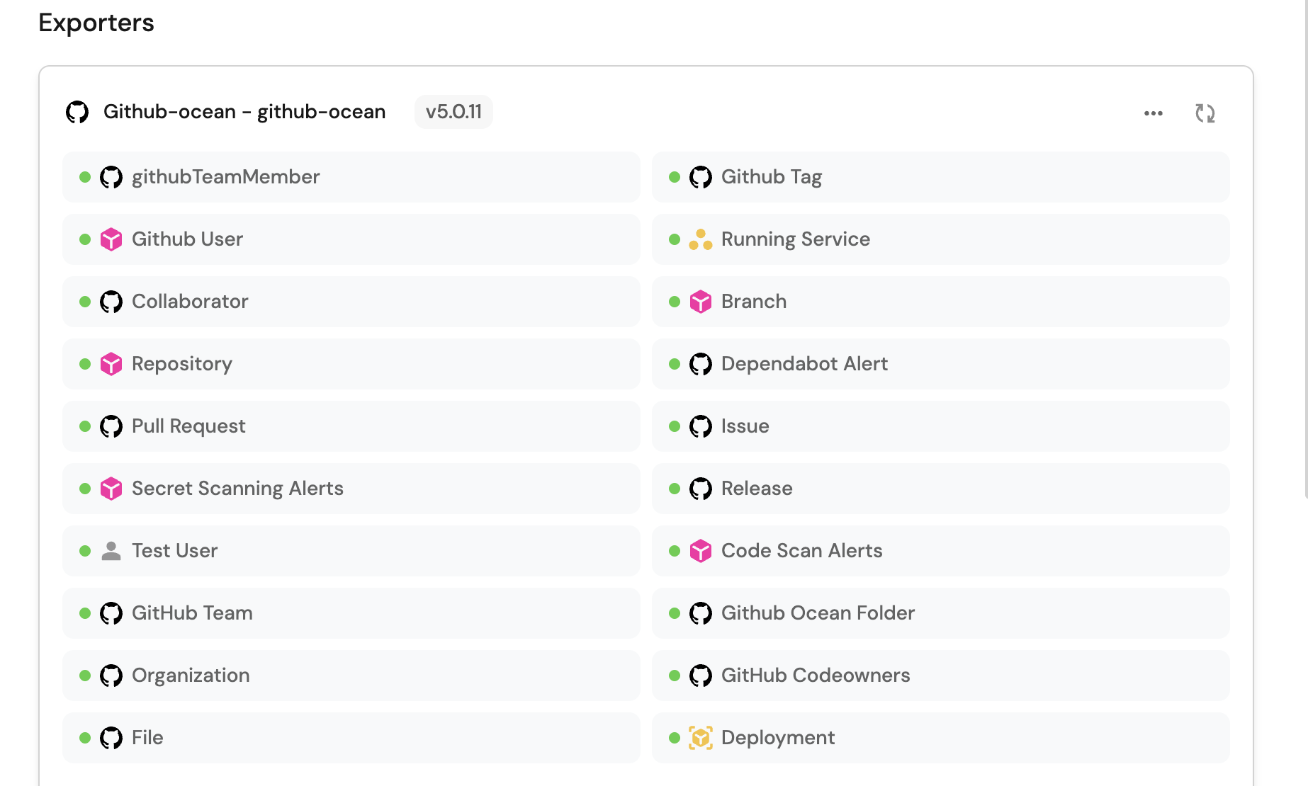Viewport: 1308px width, 786px height.
Task: Select the GitHub Codeowners entry
Action: pyautogui.click(x=940, y=676)
